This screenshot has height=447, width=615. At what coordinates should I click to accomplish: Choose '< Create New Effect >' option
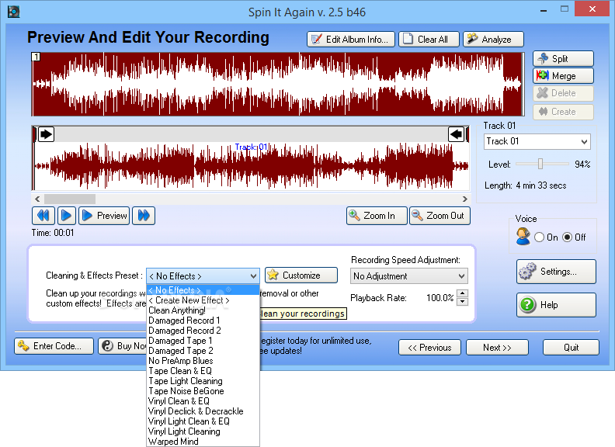click(203, 300)
